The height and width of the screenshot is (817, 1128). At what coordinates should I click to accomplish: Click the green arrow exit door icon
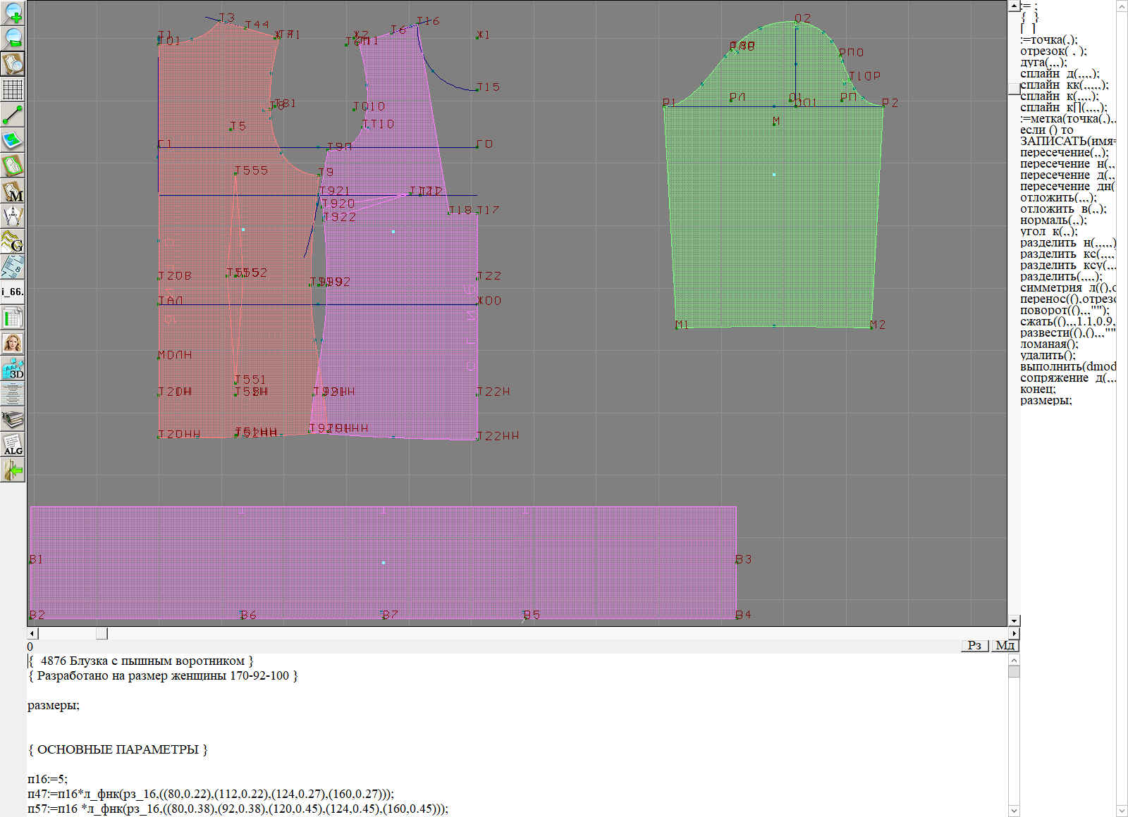pos(13,470)
